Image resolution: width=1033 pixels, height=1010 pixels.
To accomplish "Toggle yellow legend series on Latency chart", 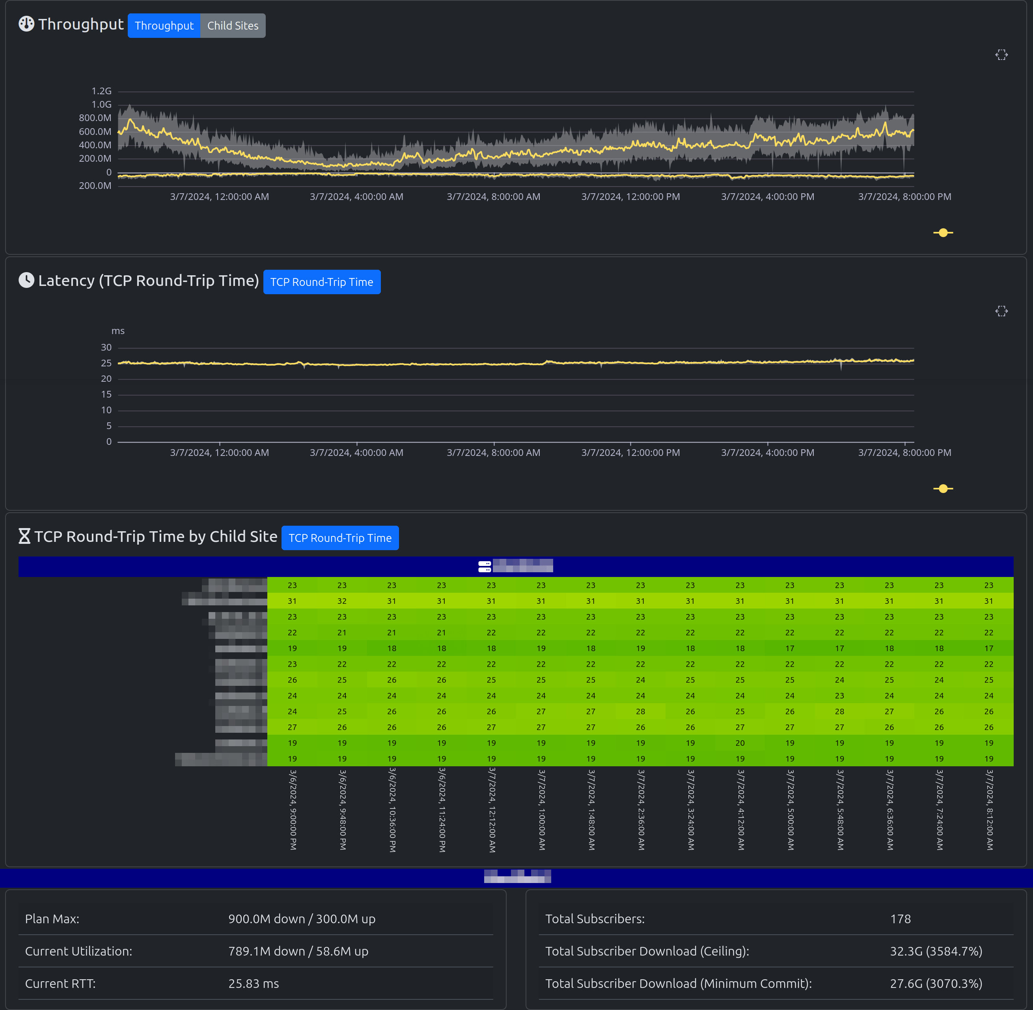I will pos(943,489).
